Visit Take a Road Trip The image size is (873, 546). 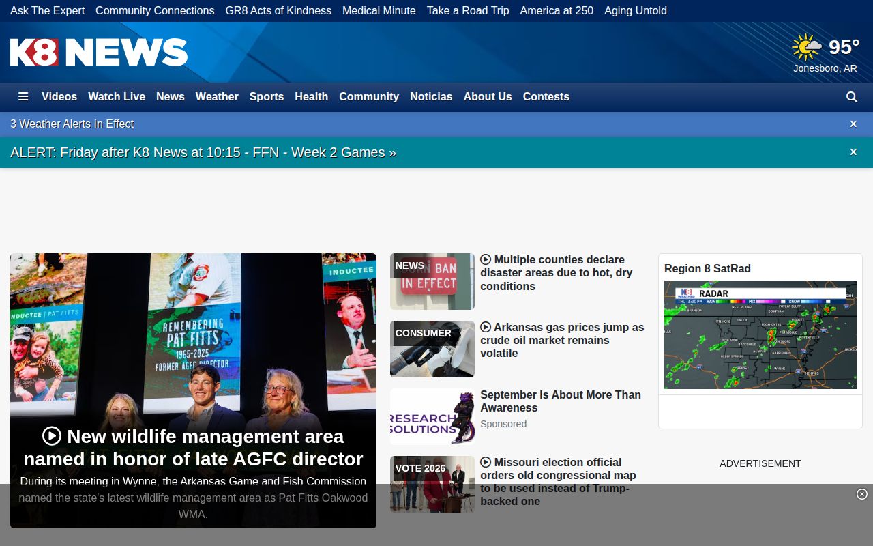pyautogui.click(x=468, y=11)
